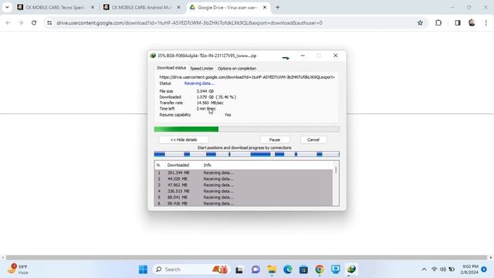This screenshot has width=494, height=278.
Task: Open the Chrome three-dot menu
Action: pos(486,22)
